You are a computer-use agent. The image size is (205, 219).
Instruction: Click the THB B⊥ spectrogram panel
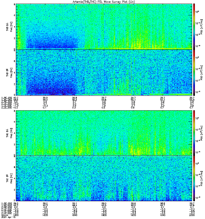click(x=104, y=27)
